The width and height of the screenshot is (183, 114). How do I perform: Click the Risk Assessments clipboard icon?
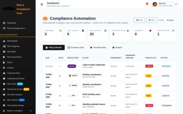click(4, 57)
